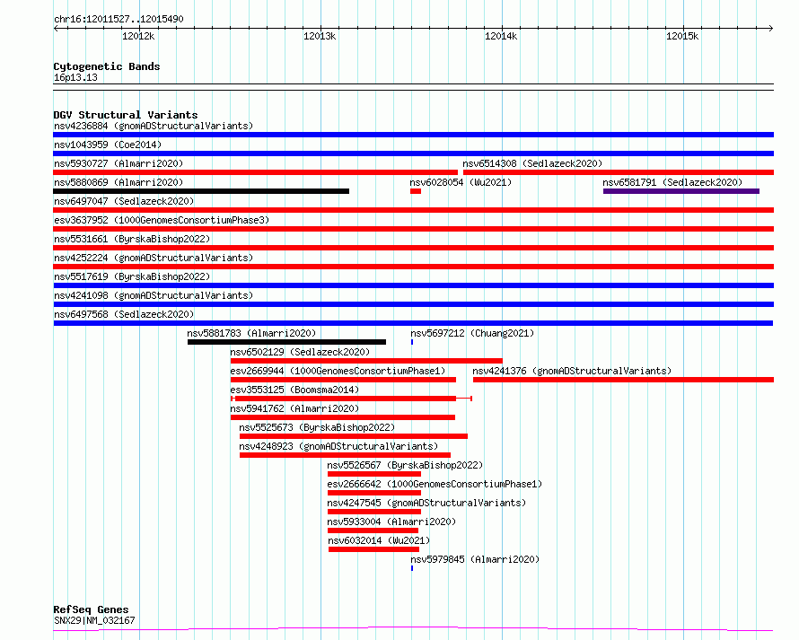
Task: Click the DGV Structural Variants track title
Action: click(x=126, y=115)
